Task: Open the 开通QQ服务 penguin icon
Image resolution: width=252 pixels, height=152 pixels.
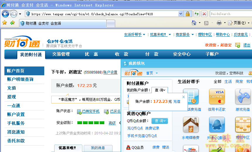Action: (217, 125)
